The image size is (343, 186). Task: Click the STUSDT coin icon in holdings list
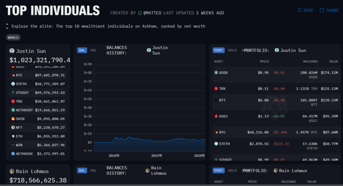tap(13, 93)
